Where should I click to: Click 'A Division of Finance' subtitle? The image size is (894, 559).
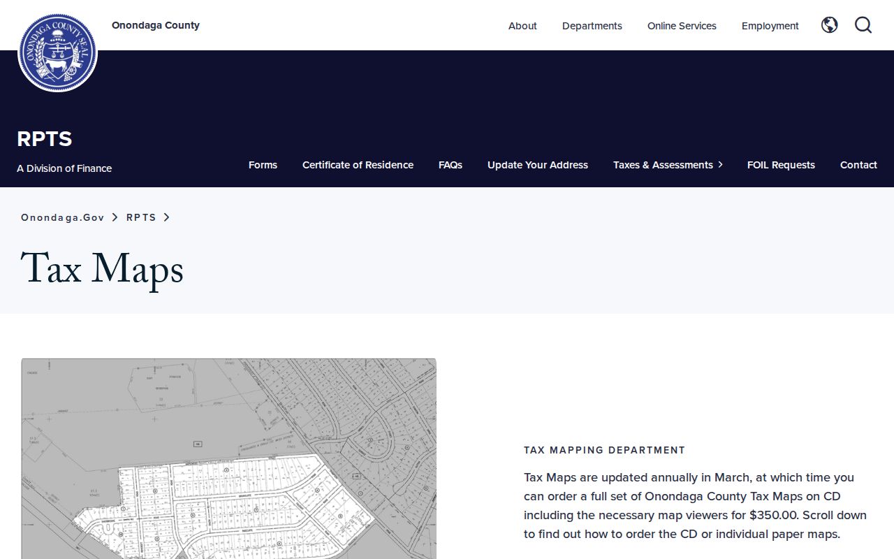pos(64,168)
